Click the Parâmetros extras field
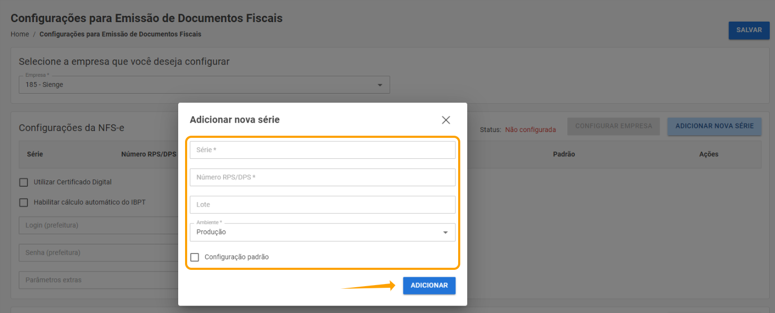The width and height of the screenshot is (775, 313). coord(99,280)
